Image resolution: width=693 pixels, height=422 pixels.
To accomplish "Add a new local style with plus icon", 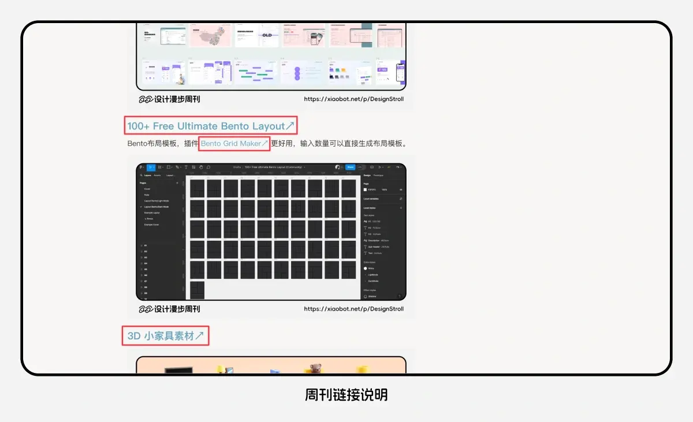I will coord(401,208).
